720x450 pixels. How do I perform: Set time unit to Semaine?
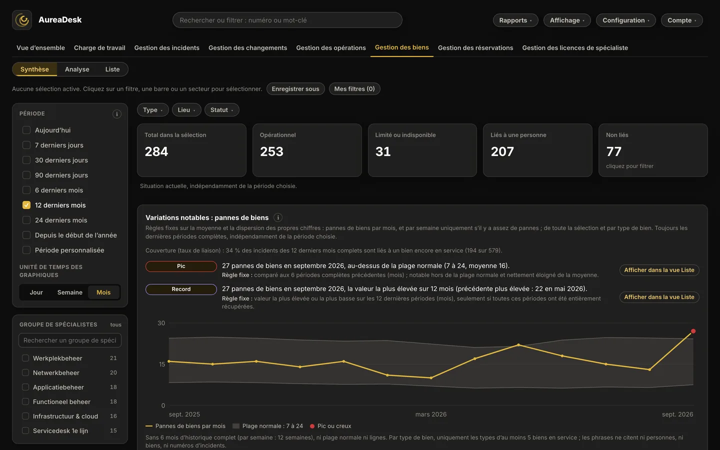point(70,292)
